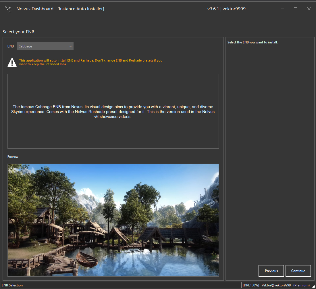Click the orange auto-install warning text
Screen dimensions: 316x289
point(91,62)
